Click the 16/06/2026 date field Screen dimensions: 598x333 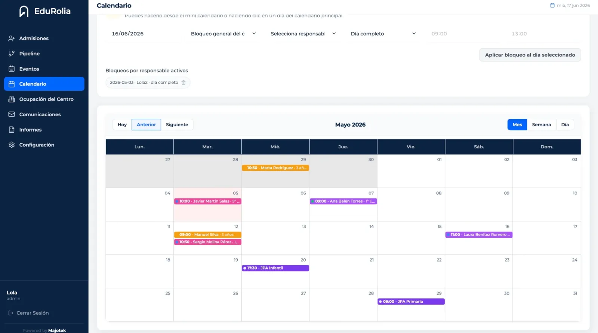[144, 34]
